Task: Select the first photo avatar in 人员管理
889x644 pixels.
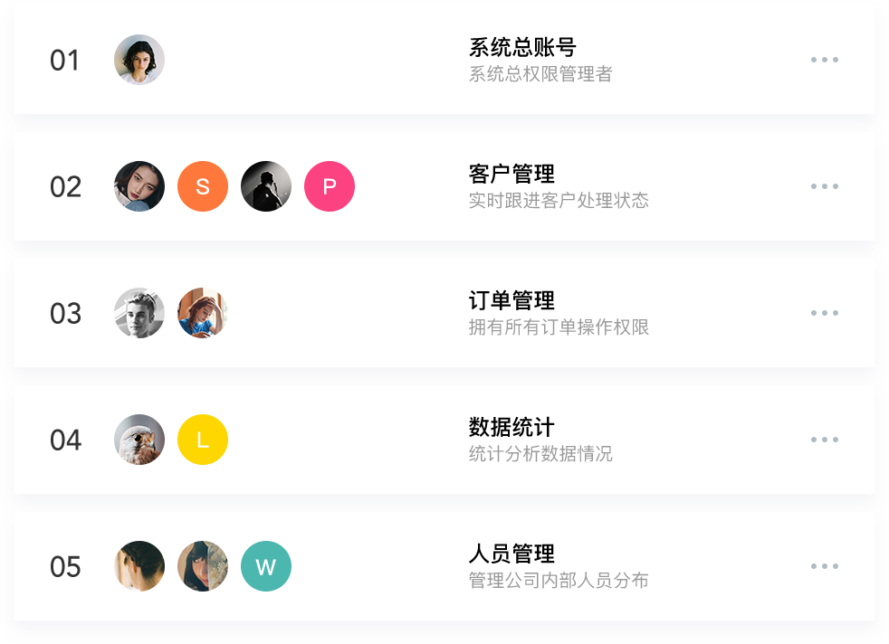Action: point(139,566)
